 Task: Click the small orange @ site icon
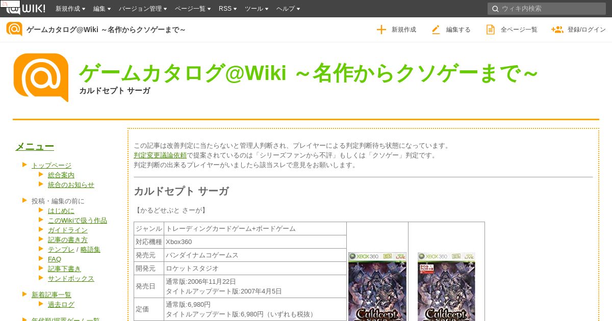click(x=14, y=29)
